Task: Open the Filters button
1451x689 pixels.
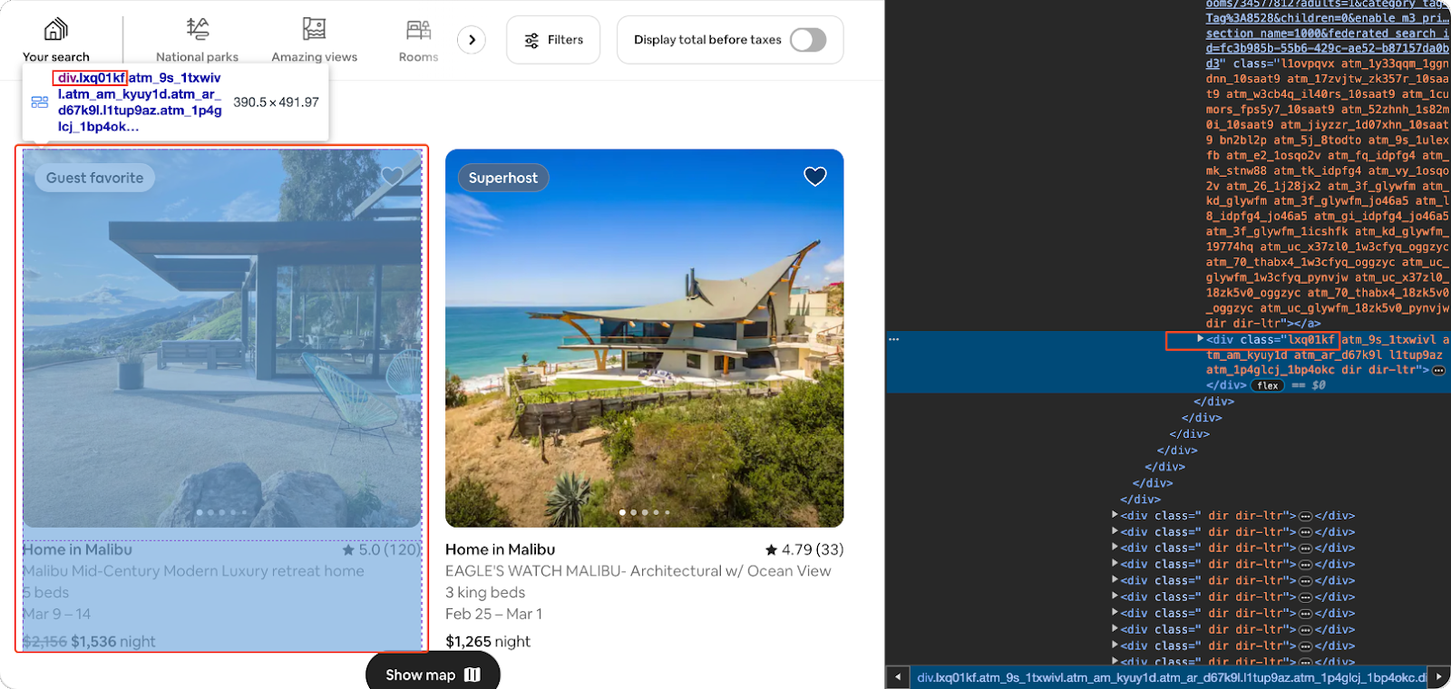Action: pyautogui.click(x=553, y=40)
